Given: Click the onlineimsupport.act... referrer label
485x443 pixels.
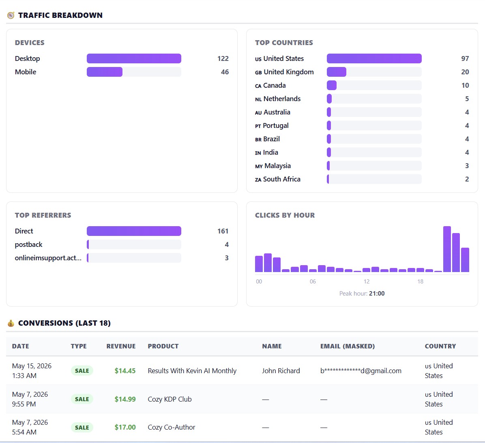Looking at the screenshot, I should point(48,258).
